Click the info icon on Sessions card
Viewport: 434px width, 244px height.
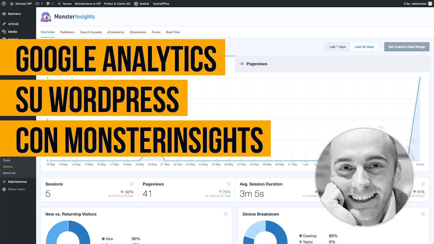[132, 184]
